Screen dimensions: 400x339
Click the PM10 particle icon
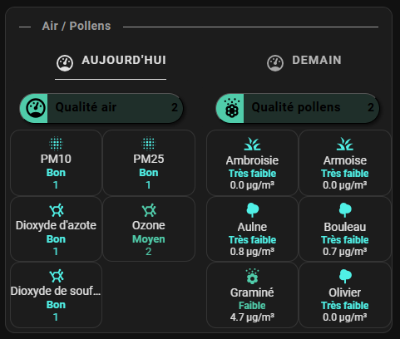(56, 143)
